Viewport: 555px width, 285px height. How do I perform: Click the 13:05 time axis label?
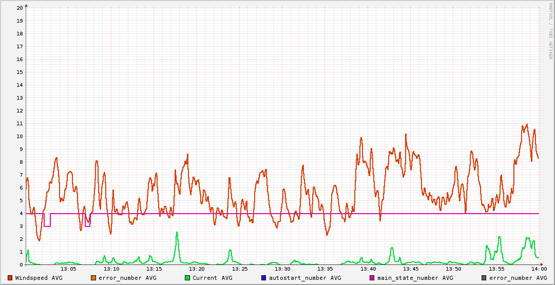(68, 269)
